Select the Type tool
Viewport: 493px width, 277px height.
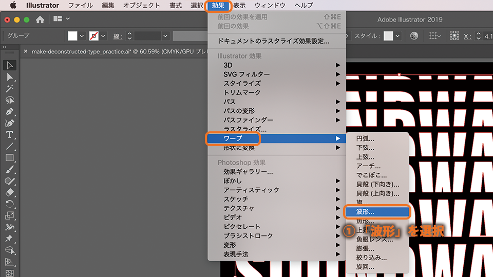point(9,135)
